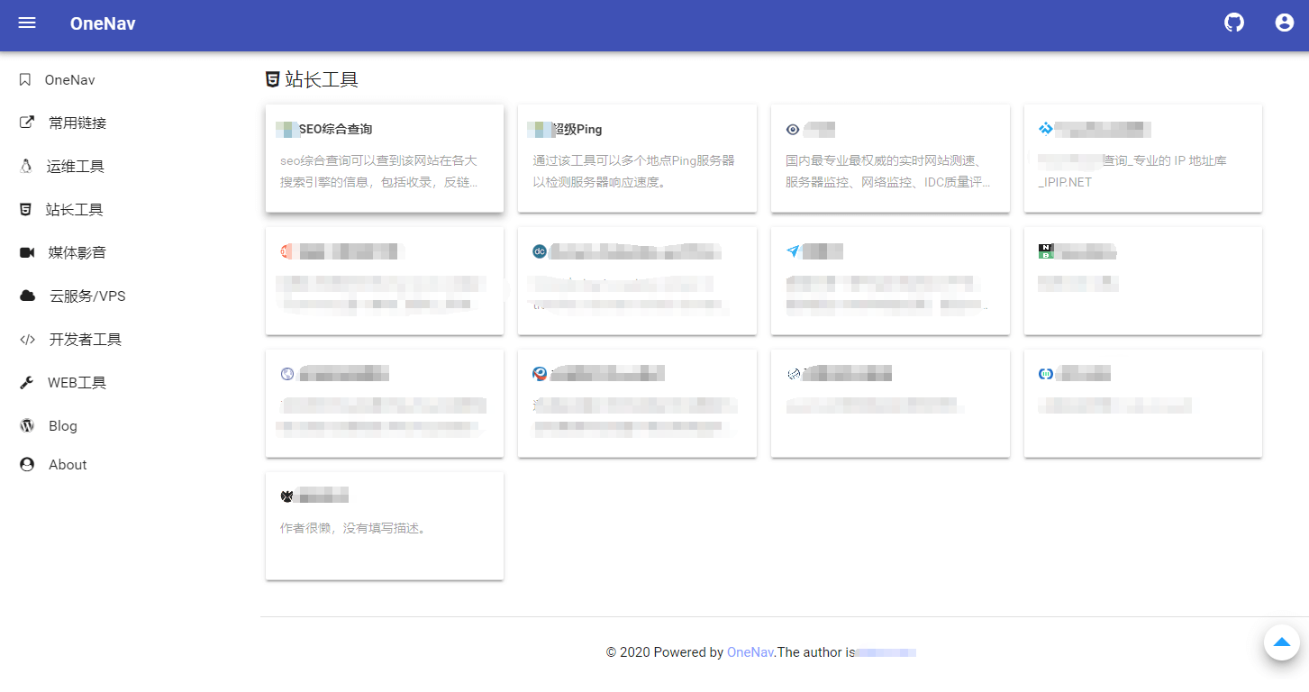Viewport: 1309px width, 692px height.
Task: Toggle the sidebar with the hamburger menu
Action: click(x=26, y=23)
